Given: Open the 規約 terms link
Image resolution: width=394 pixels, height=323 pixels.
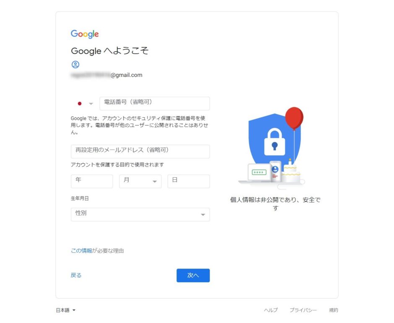Looking at the screenshot, I should [334, 310].
